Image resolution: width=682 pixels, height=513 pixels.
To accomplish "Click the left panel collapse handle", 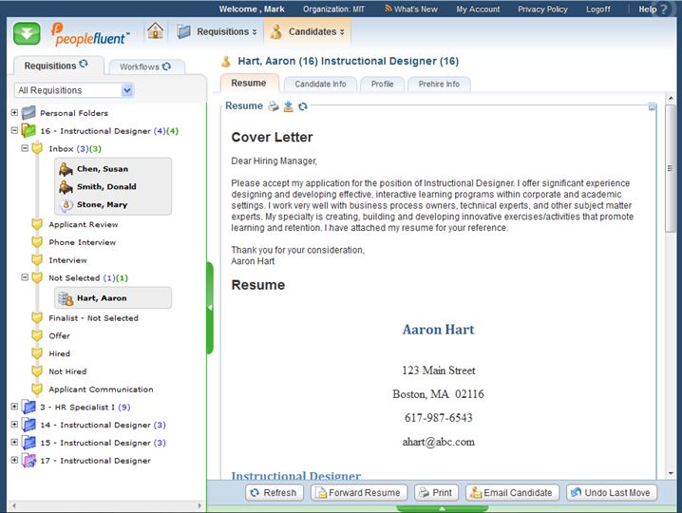I will pyautogui.click(x=210, y=308).
